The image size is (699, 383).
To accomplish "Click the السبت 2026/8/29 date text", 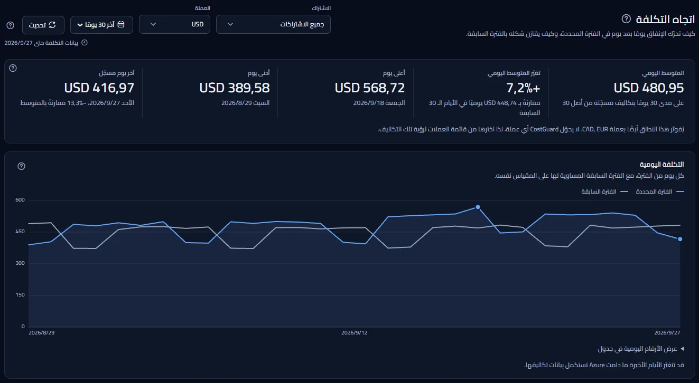I will pos(245,103).
